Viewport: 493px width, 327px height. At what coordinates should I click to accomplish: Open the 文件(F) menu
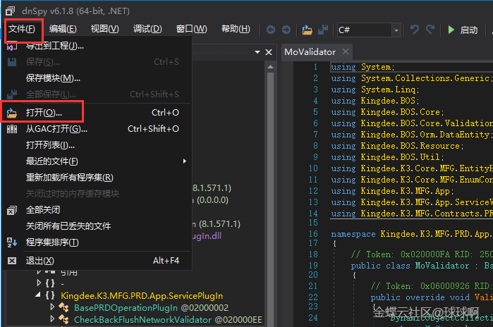pos(21,29)
